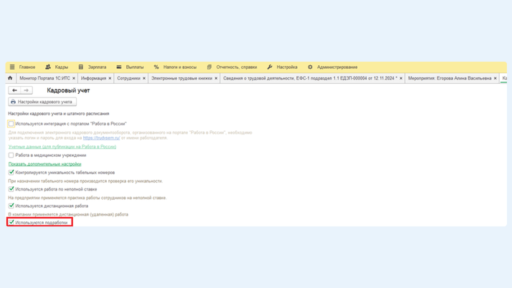Enable integration with portal Работа в России

pyautogui.click(x=11, y=124)
